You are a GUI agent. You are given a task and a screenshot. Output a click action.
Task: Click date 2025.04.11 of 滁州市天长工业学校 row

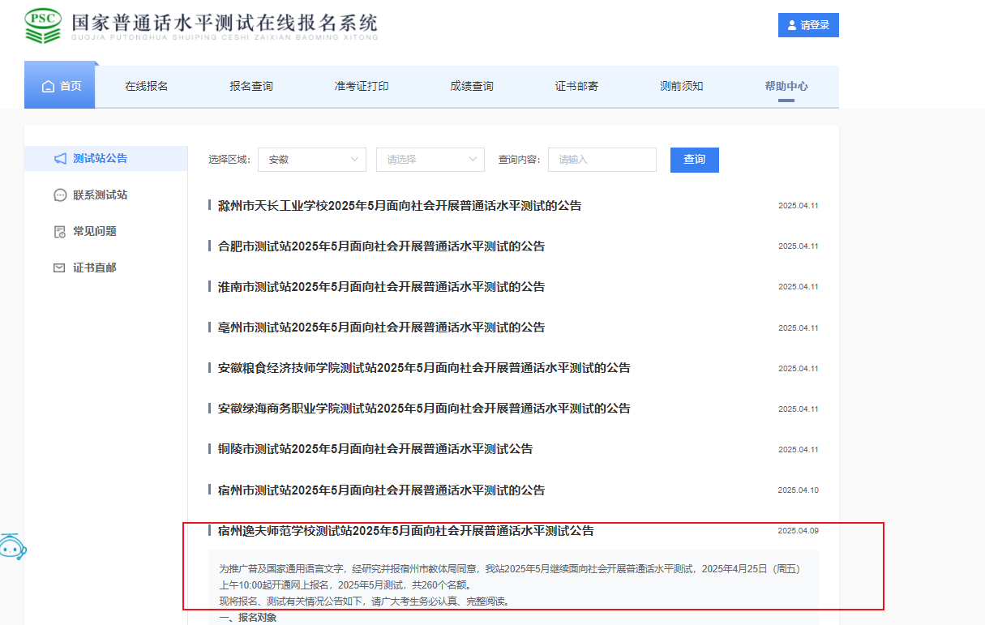click(799, 206)
